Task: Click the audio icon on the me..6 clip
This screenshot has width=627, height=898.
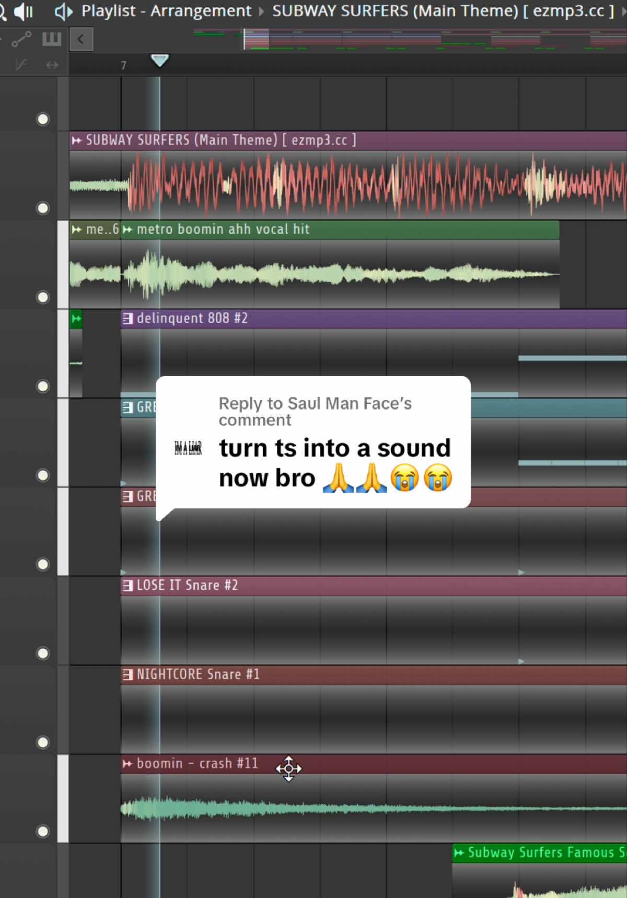Action: click(x=77, y=229)
